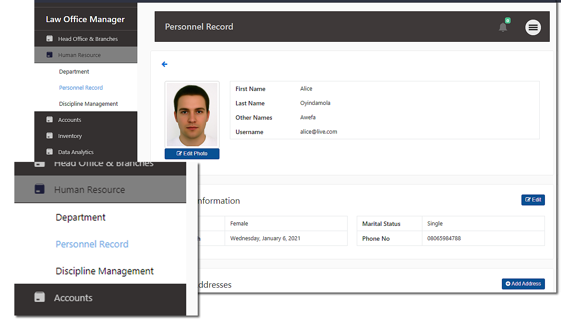Click the Accounts icon in the enlarged panel
The width and height of the screenshot is (561, 319).
pyautogui.click(x=40, y=297)
